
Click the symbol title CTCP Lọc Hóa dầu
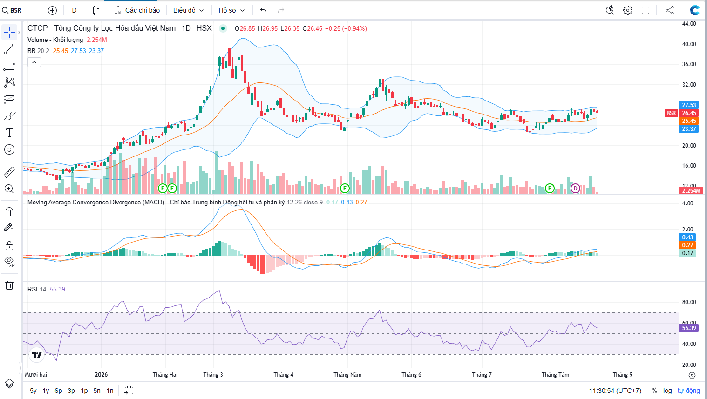tap(120, 28)
